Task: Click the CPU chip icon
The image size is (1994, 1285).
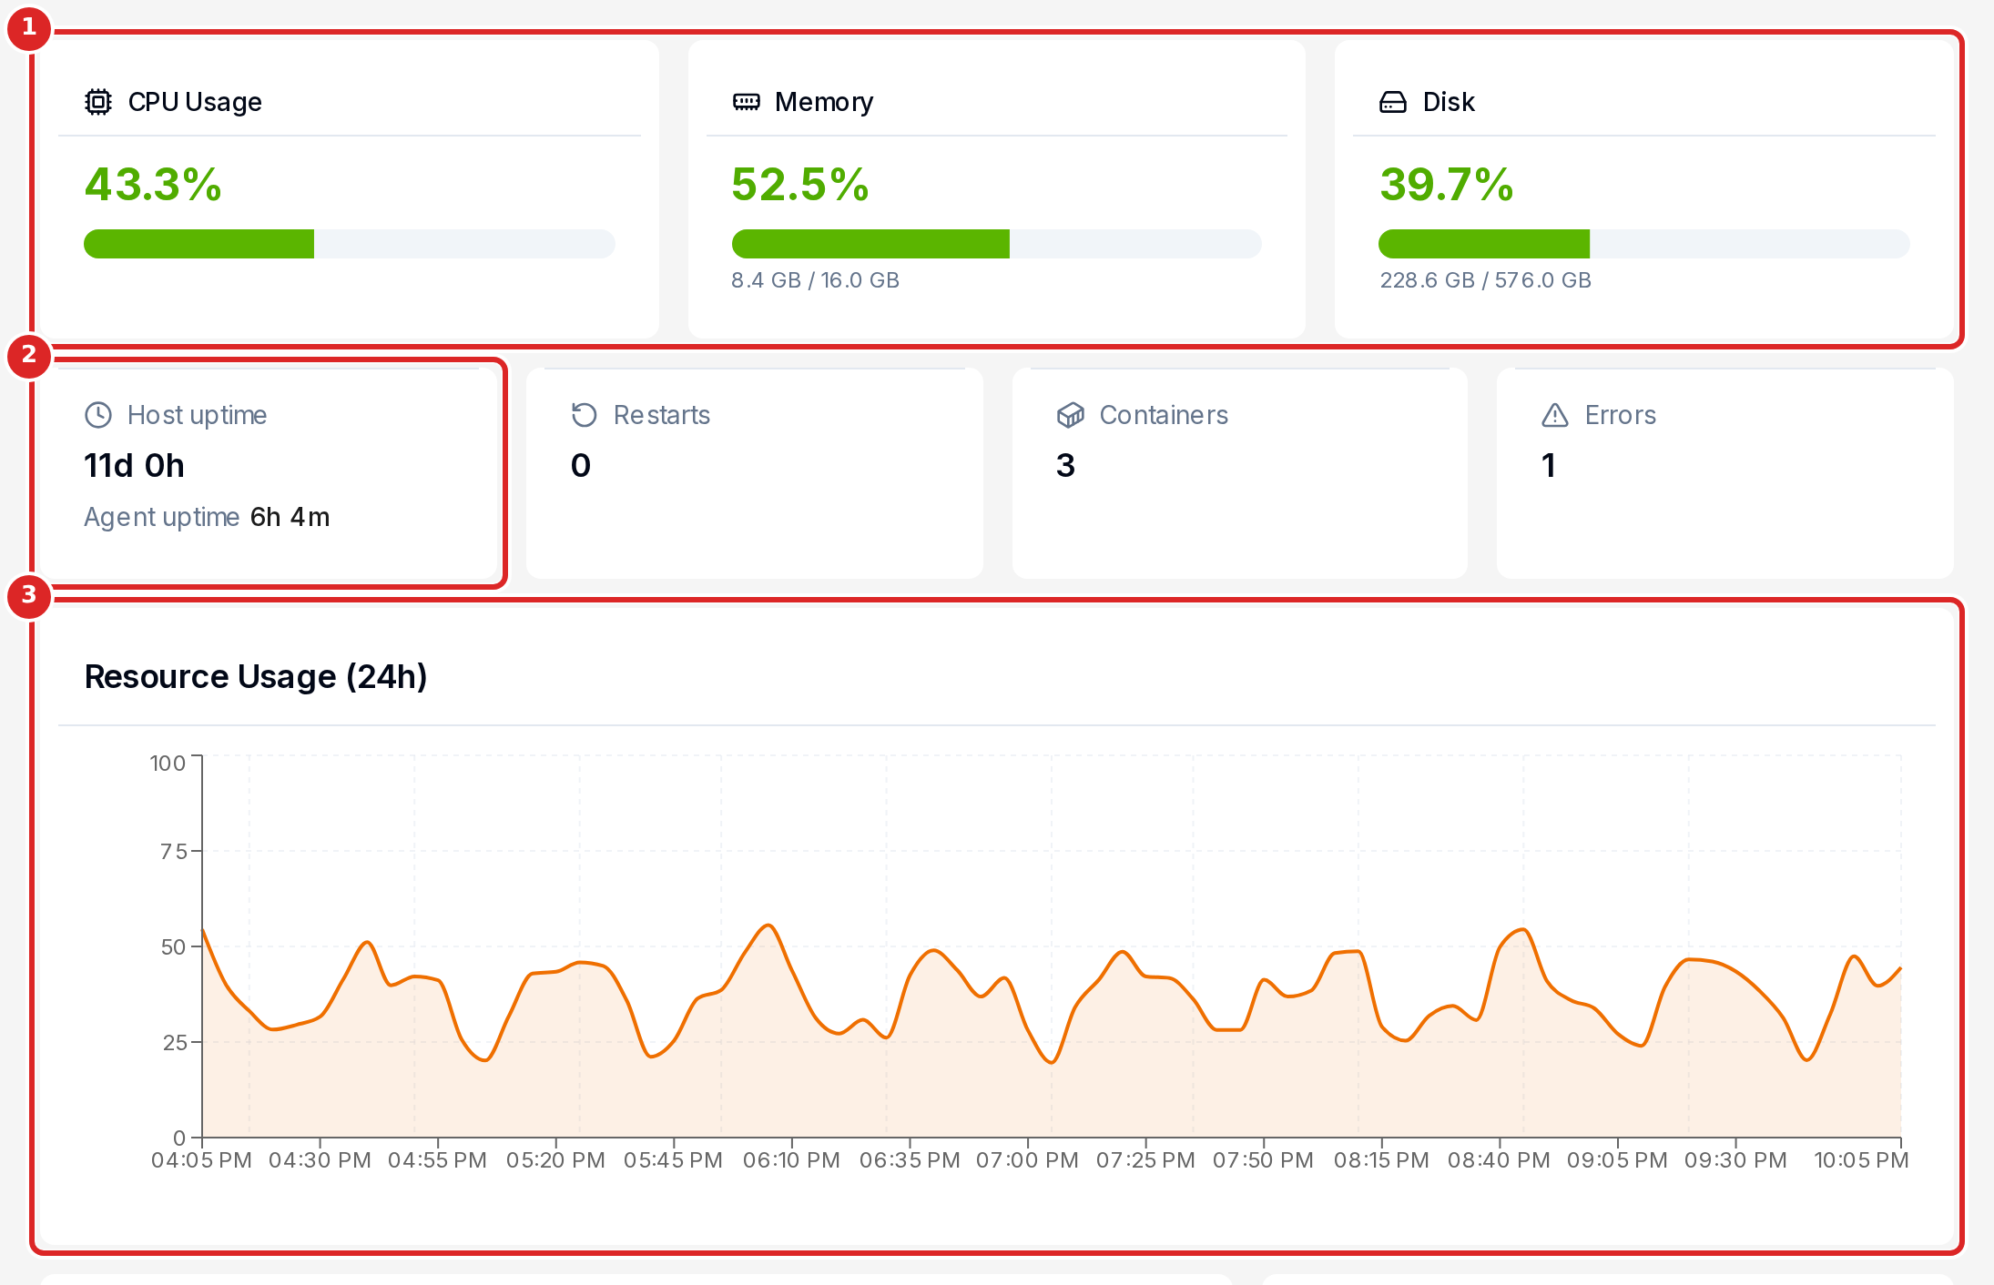Action: (98, 102)
